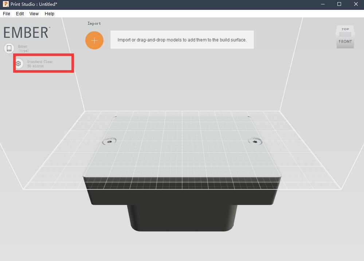
Task: Click the import drag-and-drop hint box
Action: coord(182,40)
